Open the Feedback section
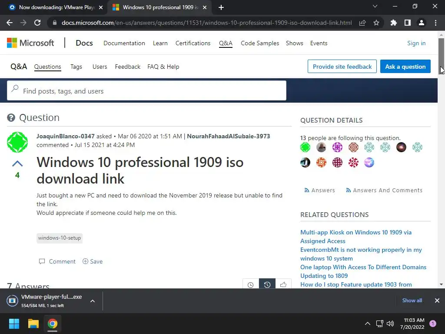Viewport: 445px width, 334px height. click(x=128, y=67)
